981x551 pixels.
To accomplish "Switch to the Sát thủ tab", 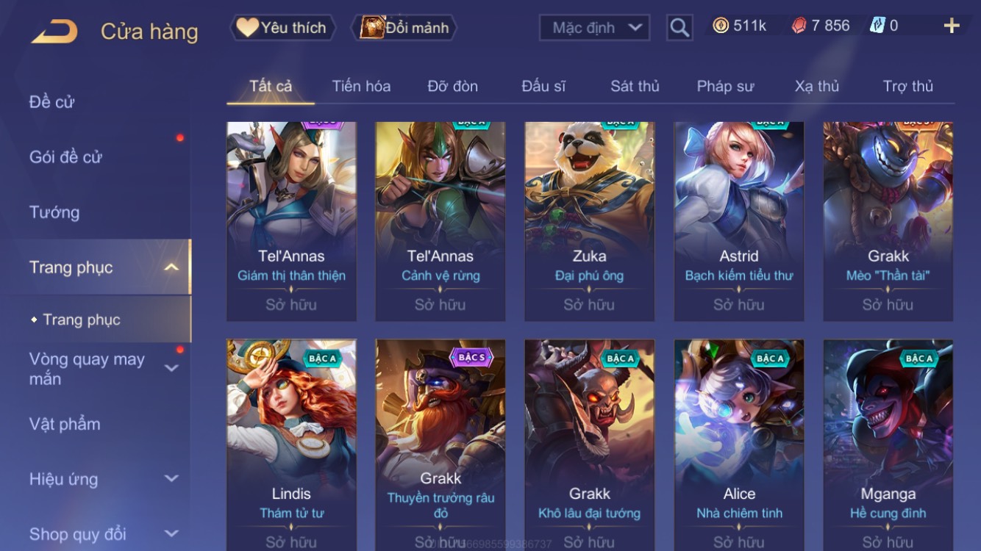I will click(x=635, y=86).
